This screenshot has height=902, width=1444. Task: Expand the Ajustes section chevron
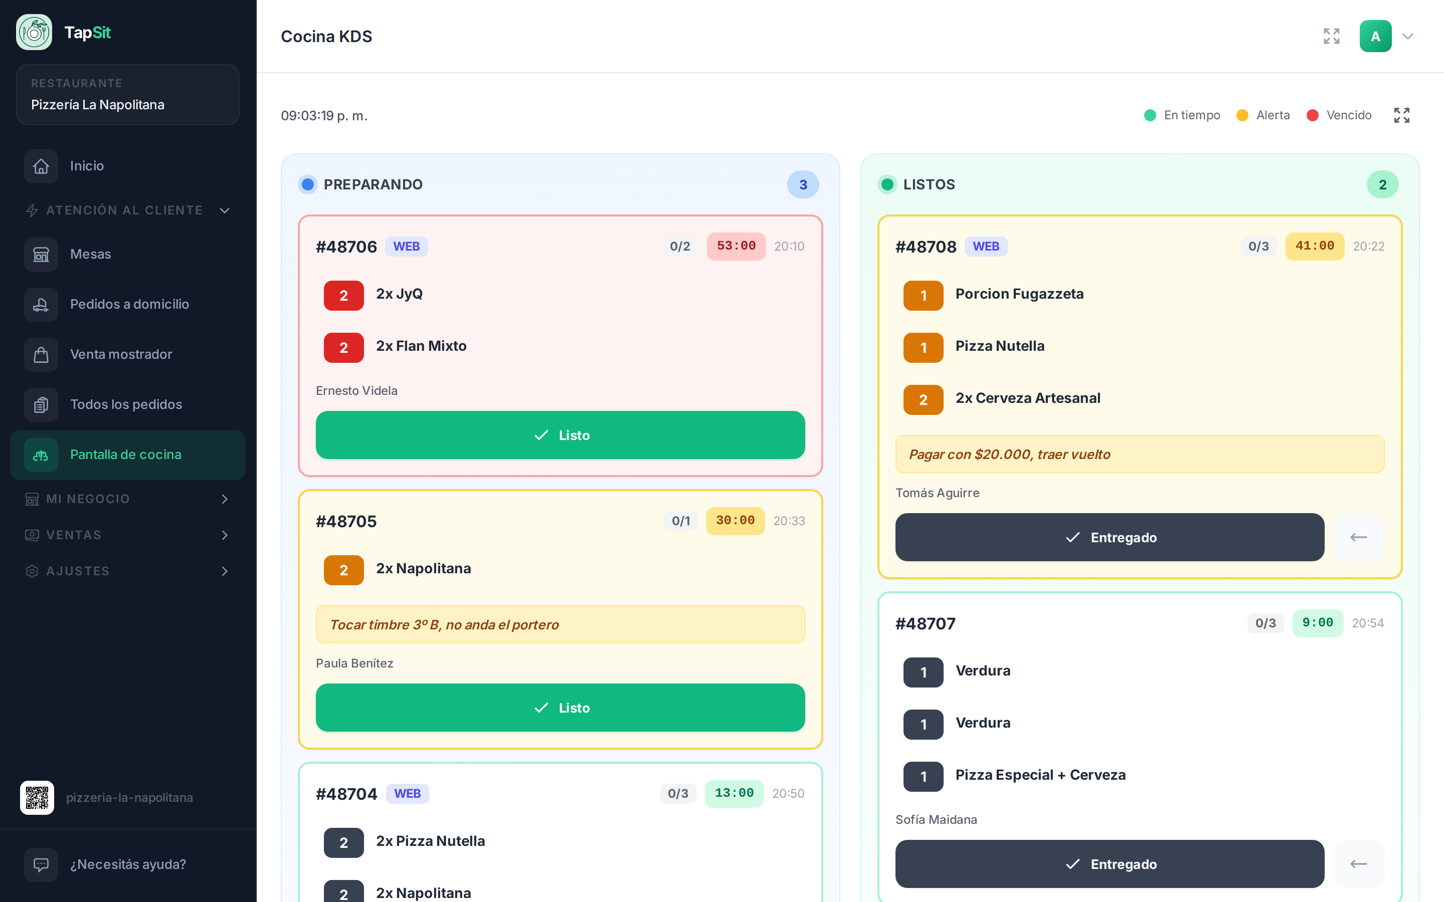point(225,571)
